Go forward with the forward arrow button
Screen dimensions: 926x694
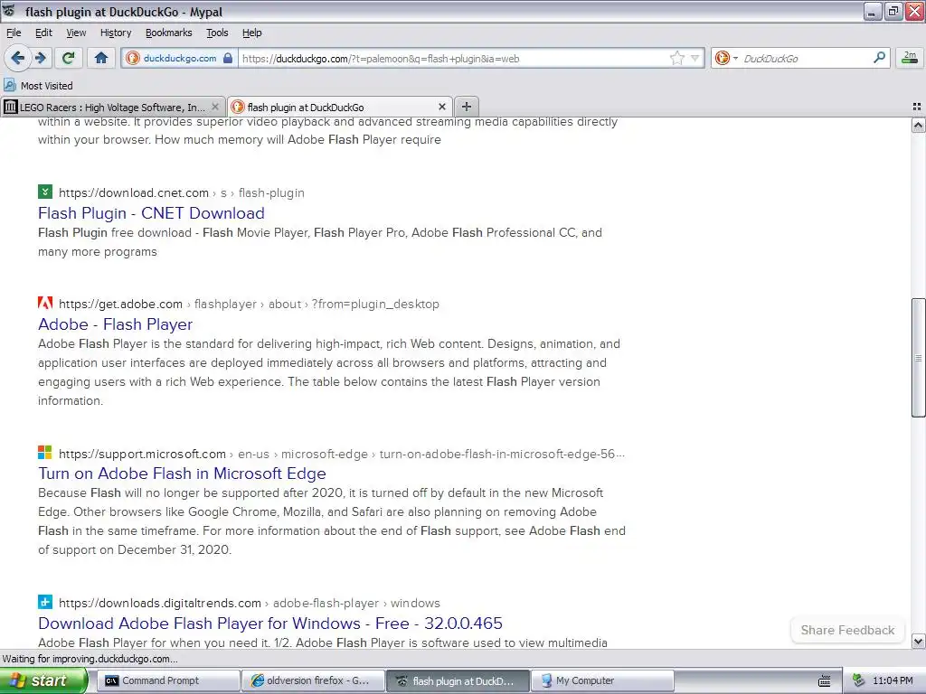[40, 58]
